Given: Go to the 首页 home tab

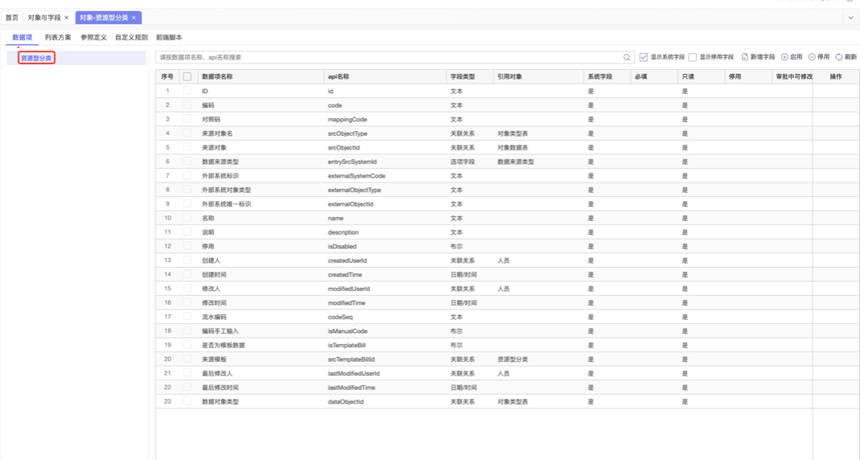Looking at the screenshot, I should pyautogui.click(x=12, y=18).
